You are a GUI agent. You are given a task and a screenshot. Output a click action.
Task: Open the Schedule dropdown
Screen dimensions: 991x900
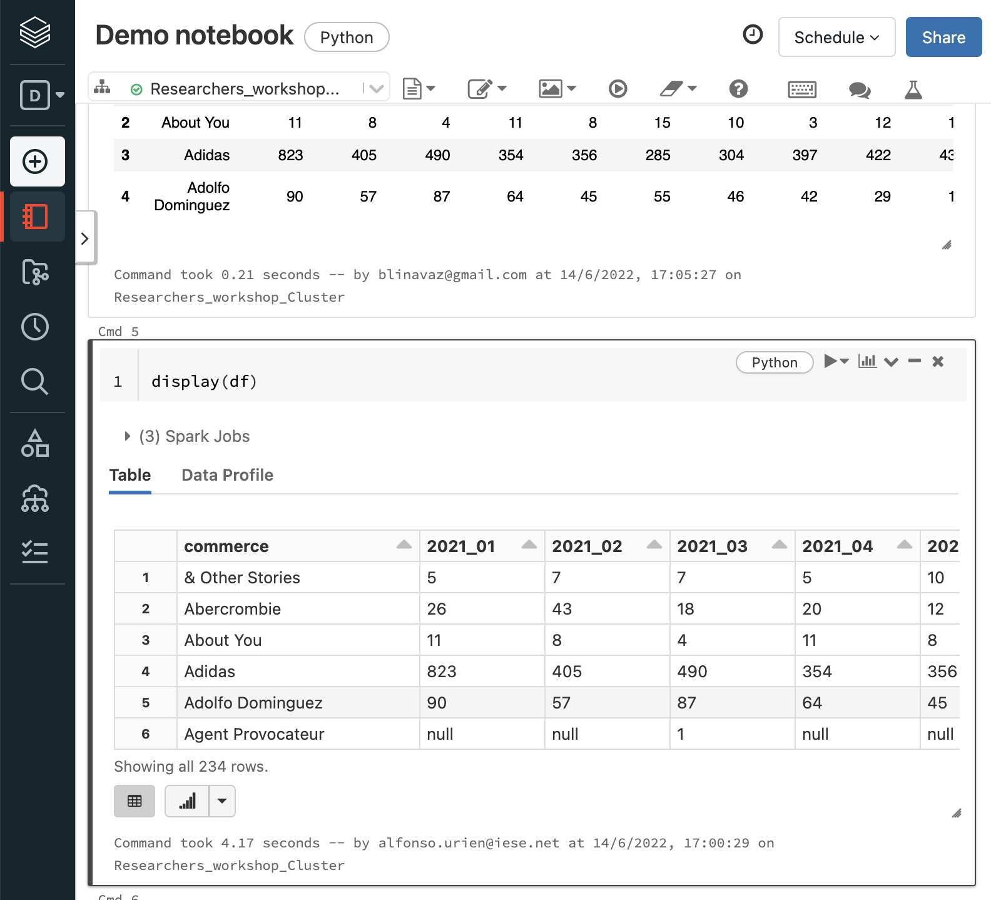pyautogui.click(x=836, y=38)
